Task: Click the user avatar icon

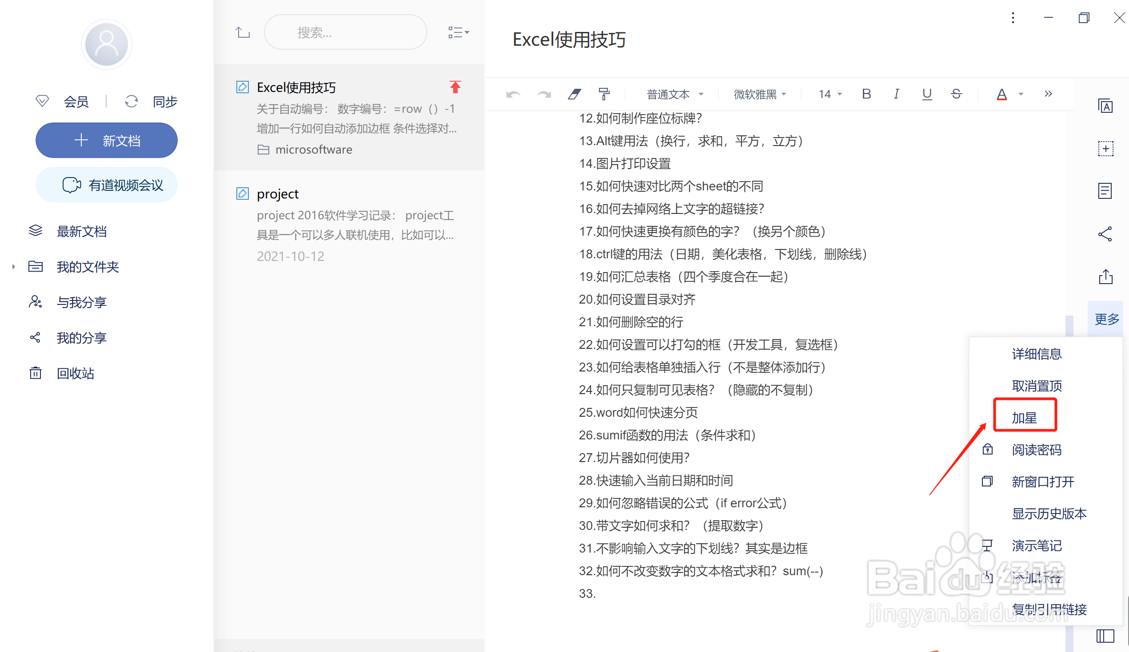Action: pyautogui.click(x=106, y=45)
